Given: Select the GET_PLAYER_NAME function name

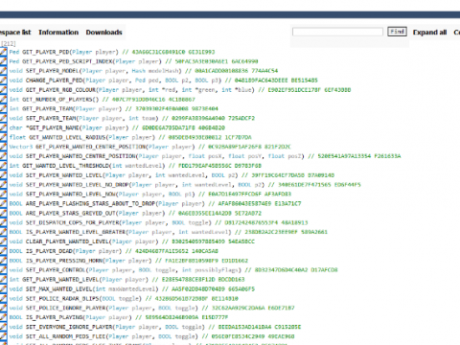Looking at the screenshot, I should click(x=54, y=127).
